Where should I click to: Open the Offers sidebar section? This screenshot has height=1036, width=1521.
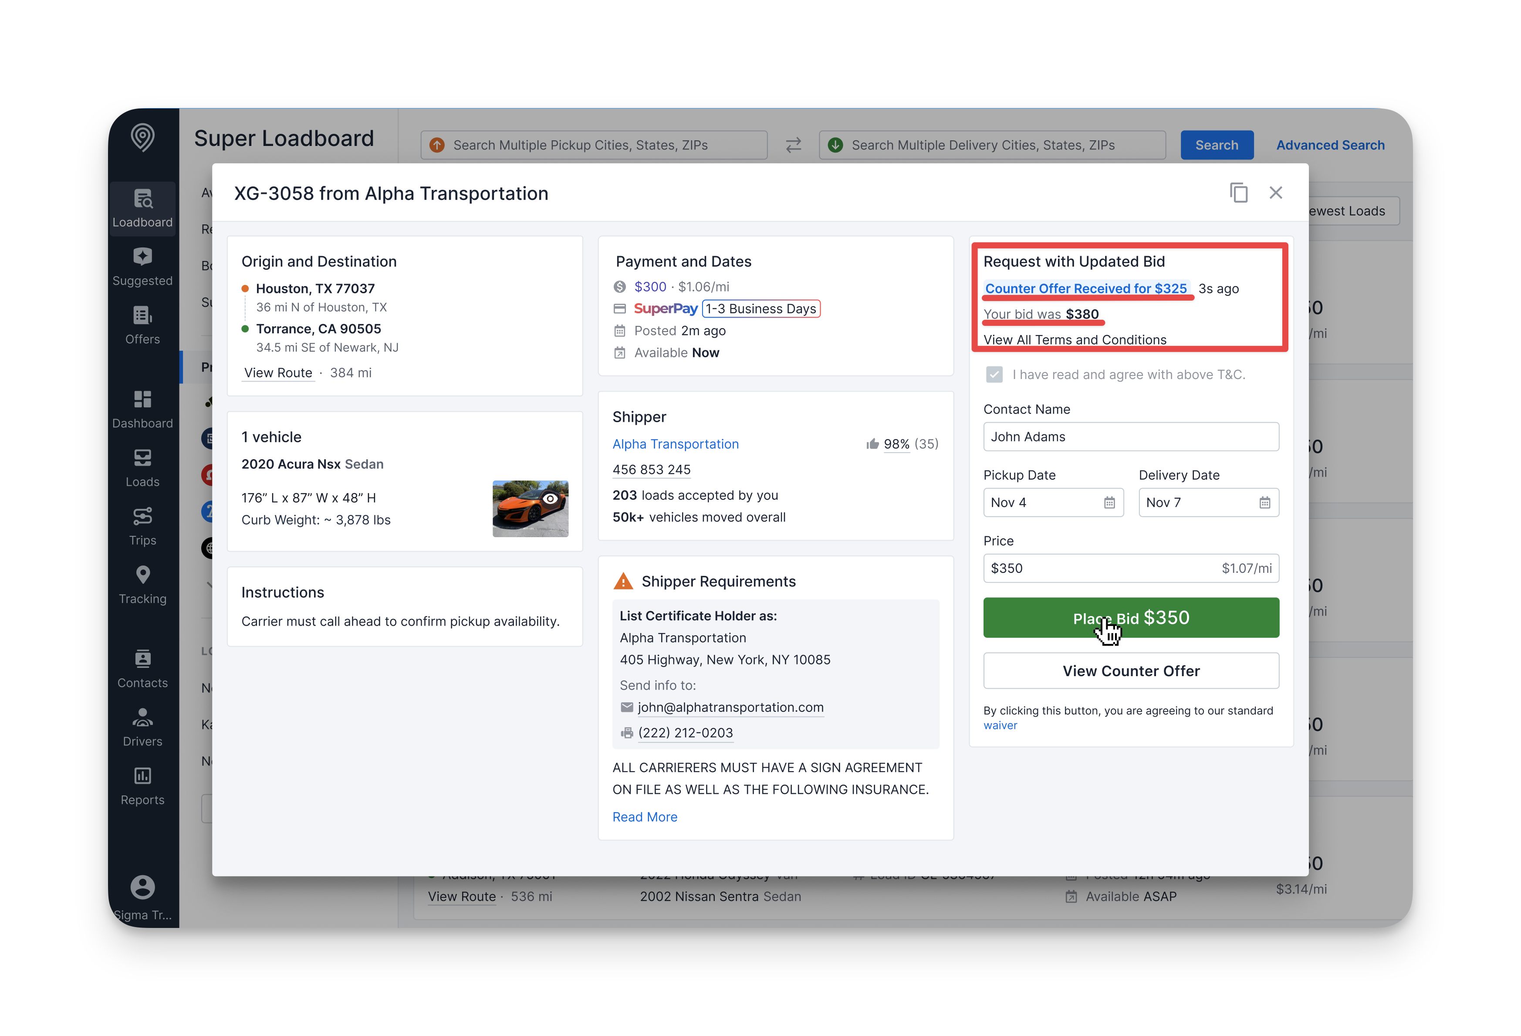(x=143, y=325)
